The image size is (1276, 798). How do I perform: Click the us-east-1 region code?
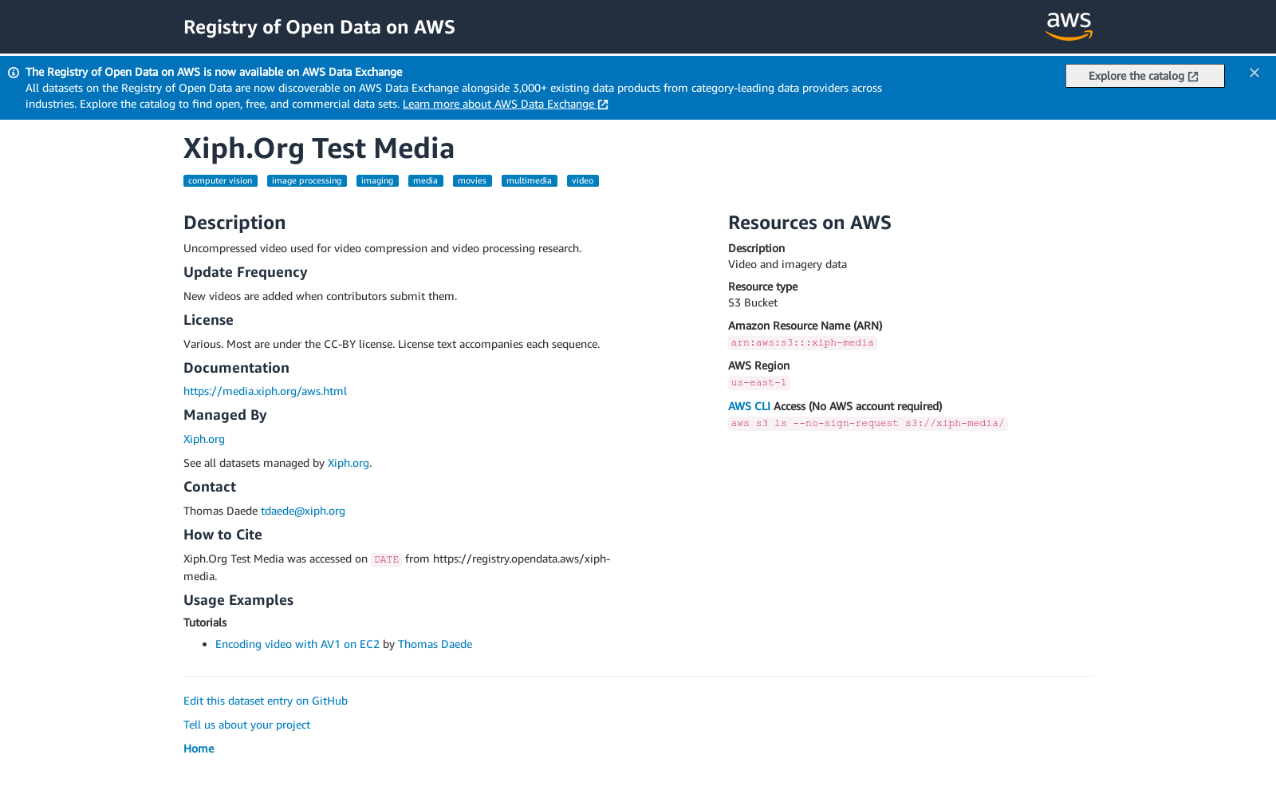758,383
